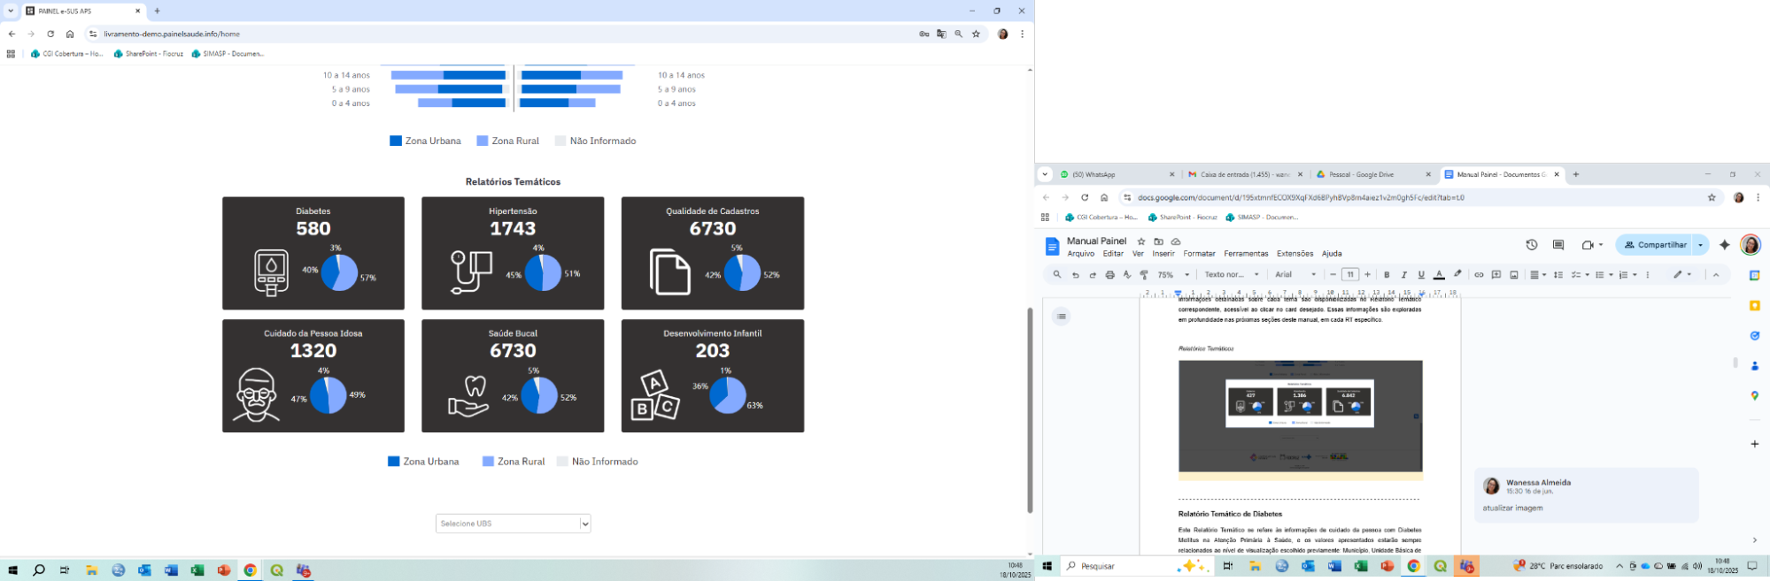This screenshot has height=581, width=1770.
Task: Expand the Arial font dropdown
Action: (x=1295, y=275)
